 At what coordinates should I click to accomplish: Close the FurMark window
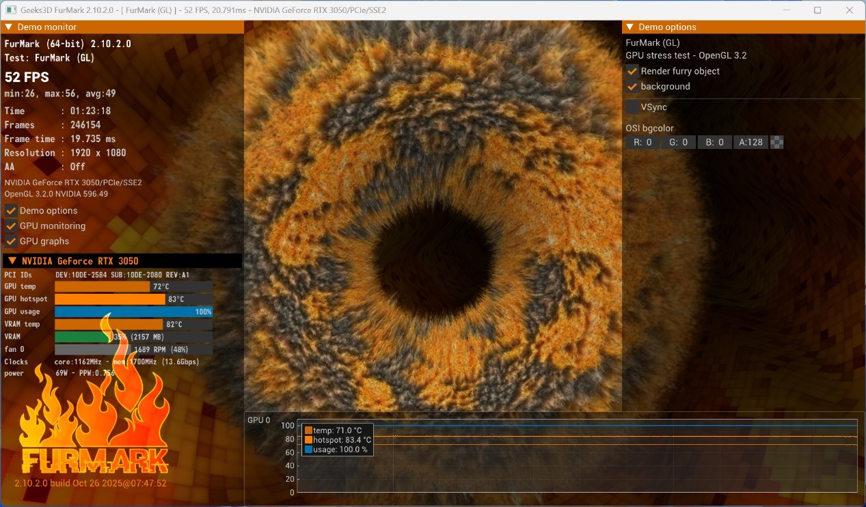[x=850, y=10]
